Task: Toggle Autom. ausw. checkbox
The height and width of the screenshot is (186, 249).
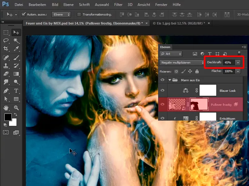Action: (23, 14)
